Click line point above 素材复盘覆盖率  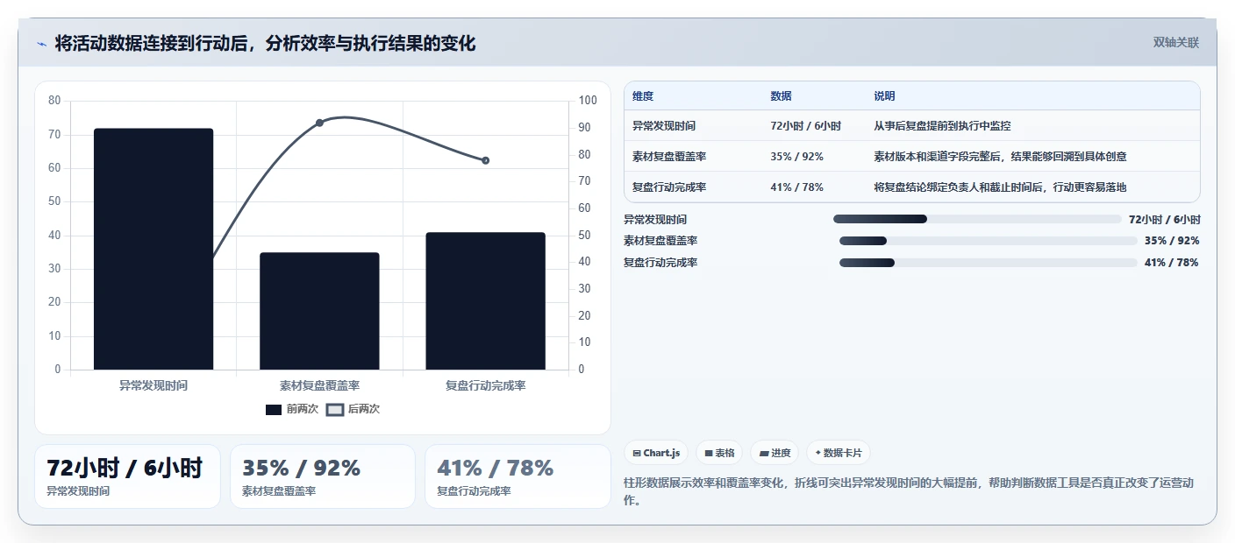pyautogui.click(x=319, y=123)
